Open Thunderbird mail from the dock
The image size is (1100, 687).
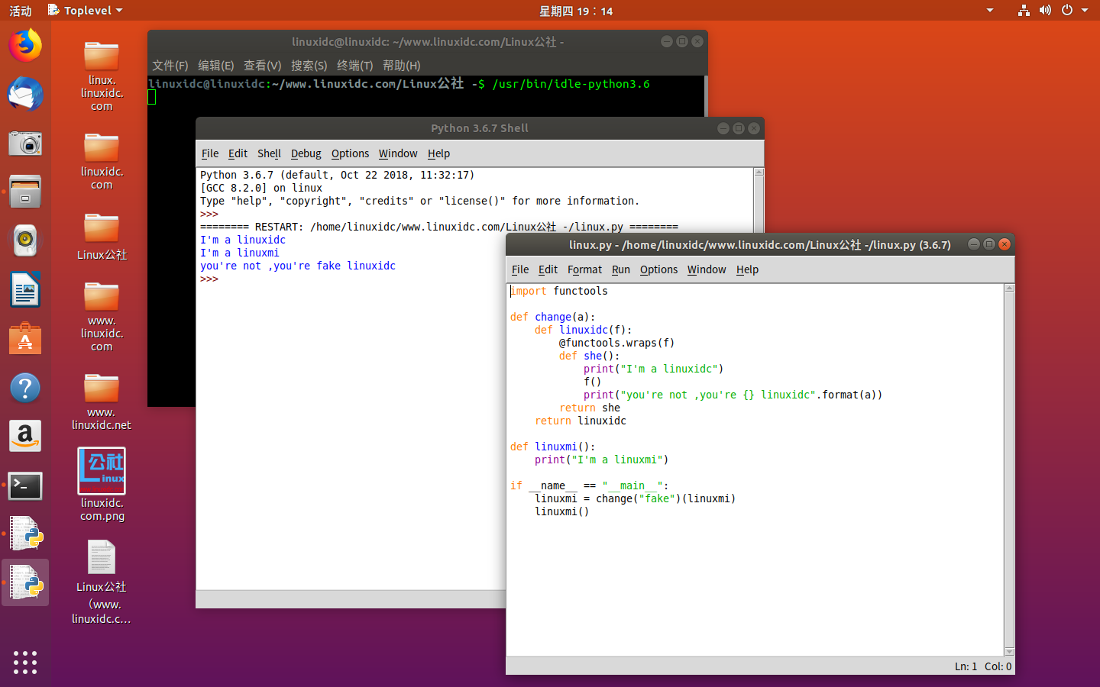(x=25, y=94)
